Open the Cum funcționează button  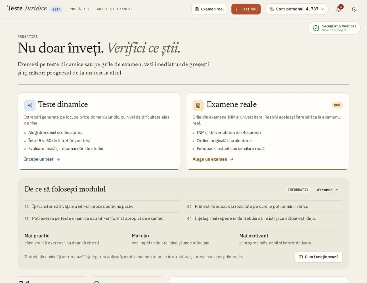318,257
